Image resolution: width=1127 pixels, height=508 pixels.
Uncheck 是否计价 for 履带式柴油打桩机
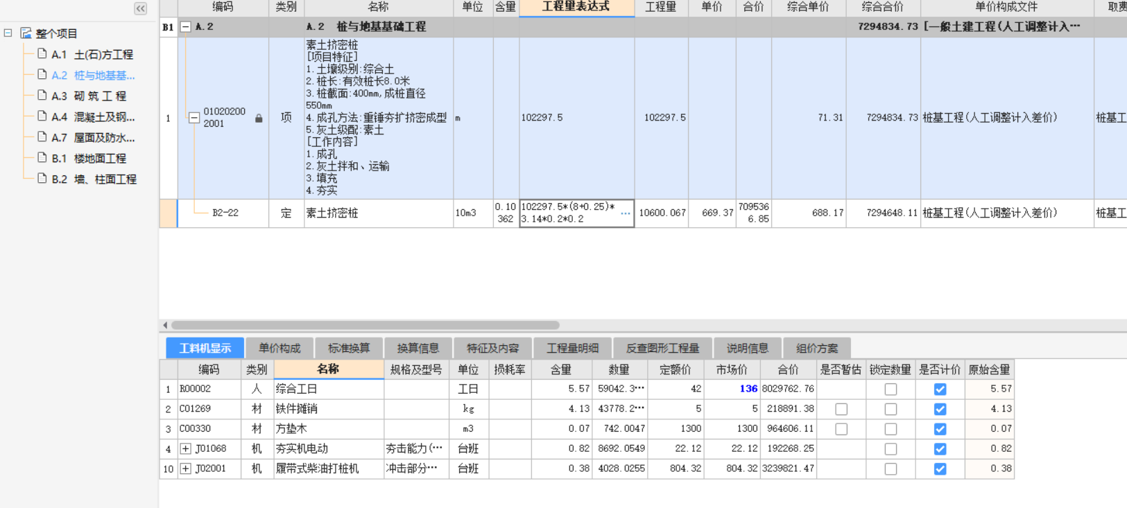[940, 469]
